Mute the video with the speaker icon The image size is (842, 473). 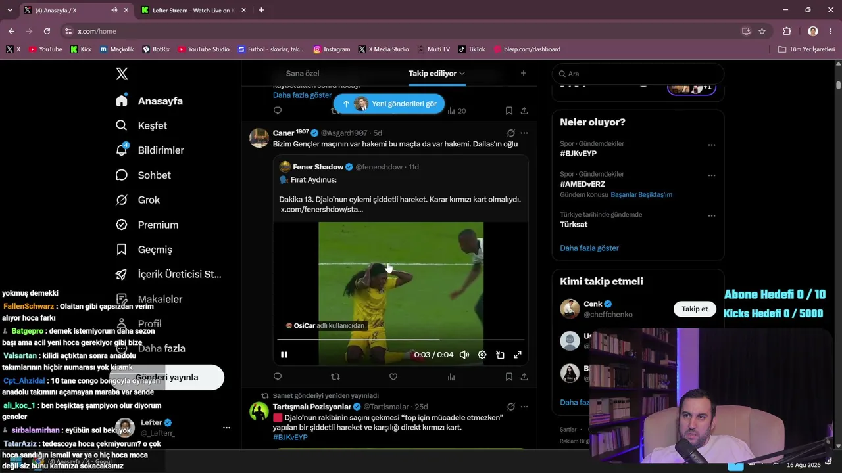point(464,355)
